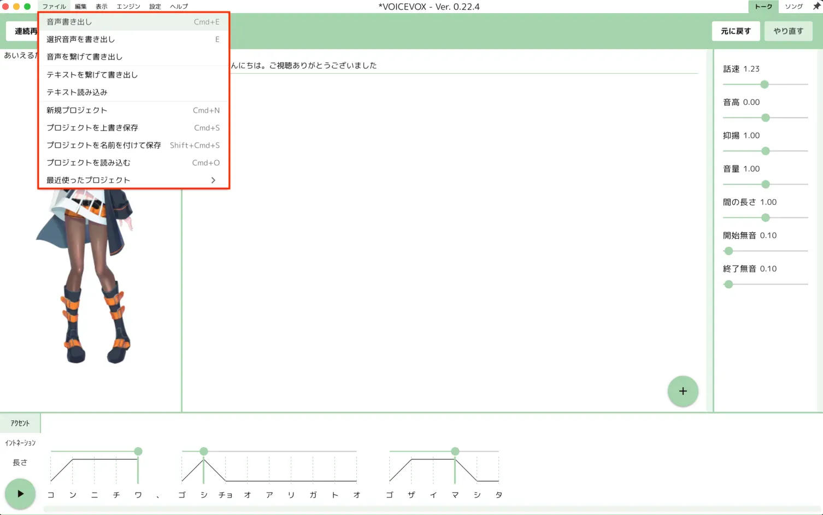Select プロジェクトを読み込む entry

coord(133,163)
